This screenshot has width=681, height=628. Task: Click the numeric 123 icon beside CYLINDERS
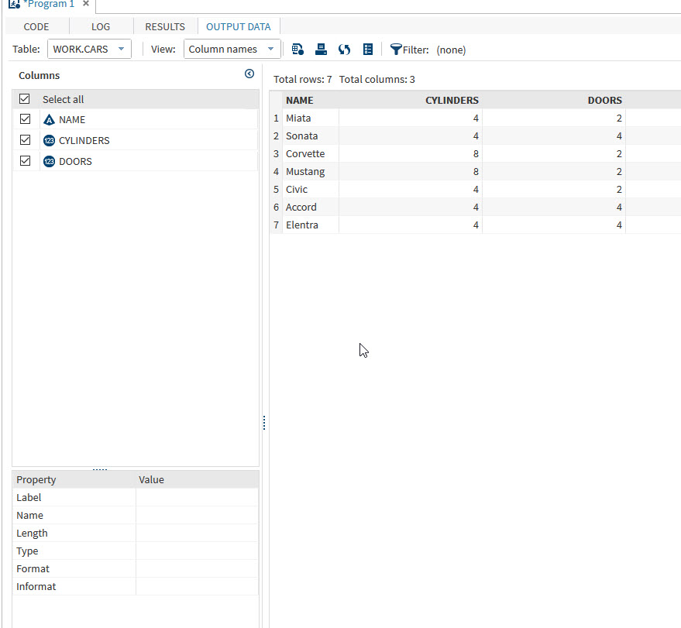coord(49,140)
